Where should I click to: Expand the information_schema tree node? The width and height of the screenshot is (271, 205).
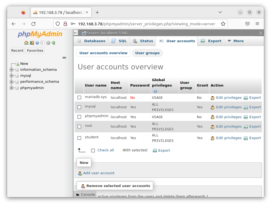[x=11, y=69]
